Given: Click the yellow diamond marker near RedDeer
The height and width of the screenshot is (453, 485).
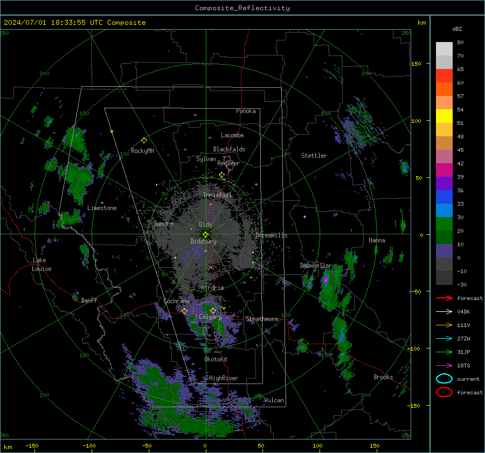Looking at the screenshot, I should tap(221, 175).
